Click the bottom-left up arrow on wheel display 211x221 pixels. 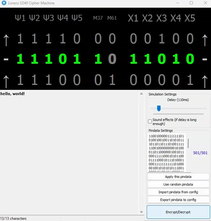[x=6, y=80]
